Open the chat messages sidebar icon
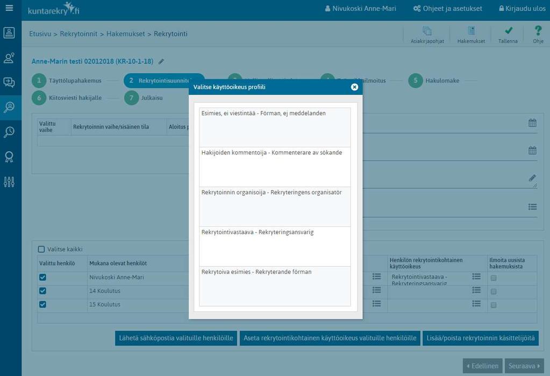This screenshot has width=550, height=376. 9,82
